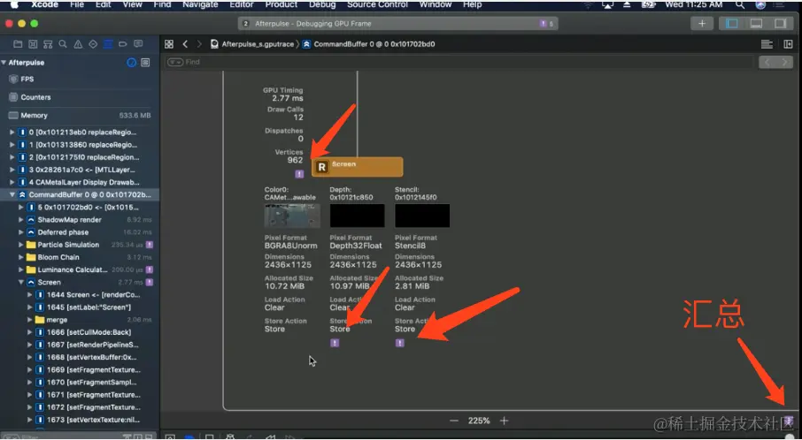The image size is (802, 440).
Task: Click the Apple menu logo
Action: click(x=14, y=4)
